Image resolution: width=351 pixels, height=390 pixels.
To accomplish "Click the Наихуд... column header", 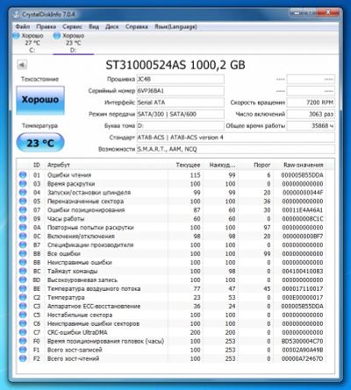I will click(x=220, y=165).
